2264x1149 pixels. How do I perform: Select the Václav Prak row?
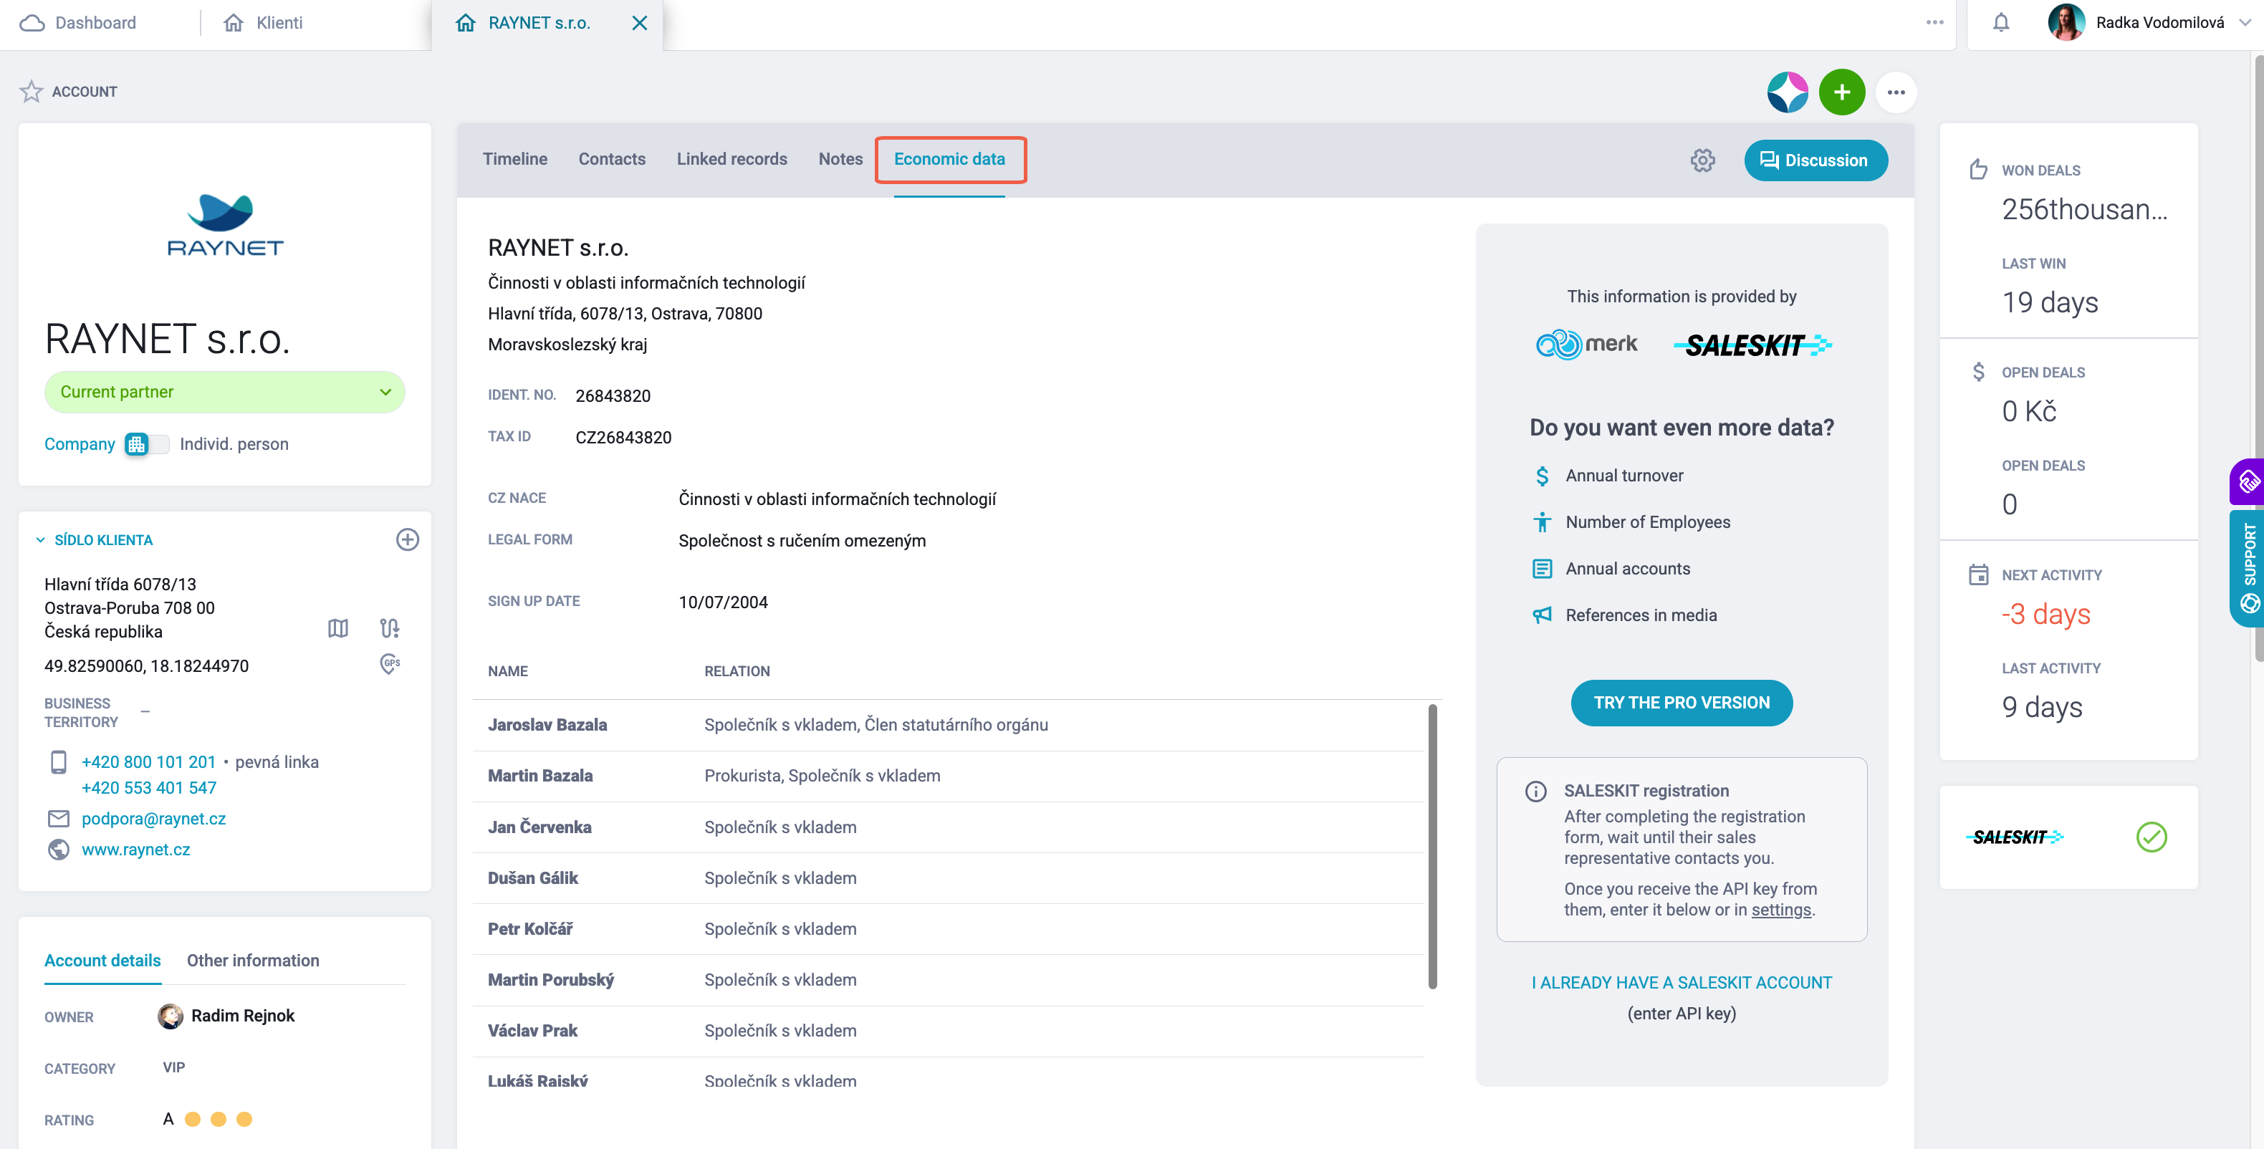949,1030
